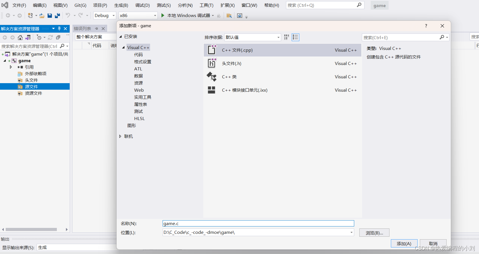Click Solution Explorer collapse all icon

58,37
